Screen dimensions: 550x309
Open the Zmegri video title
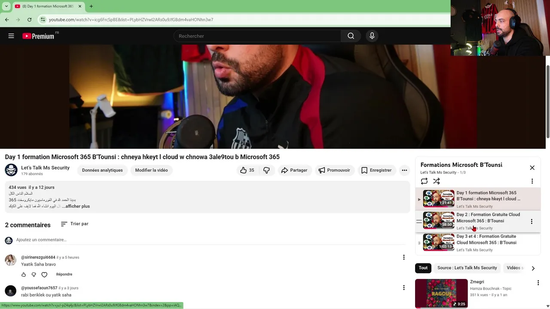tap(477, 282)
